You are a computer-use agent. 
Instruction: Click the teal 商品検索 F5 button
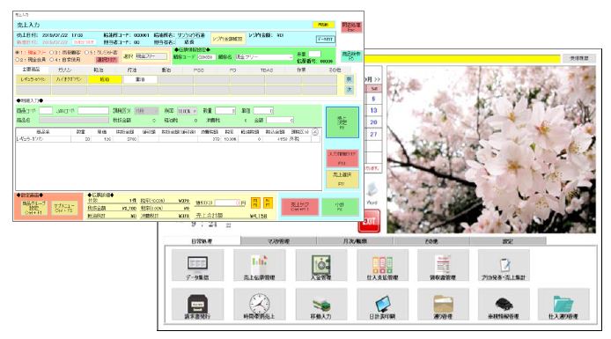(351, 56)
